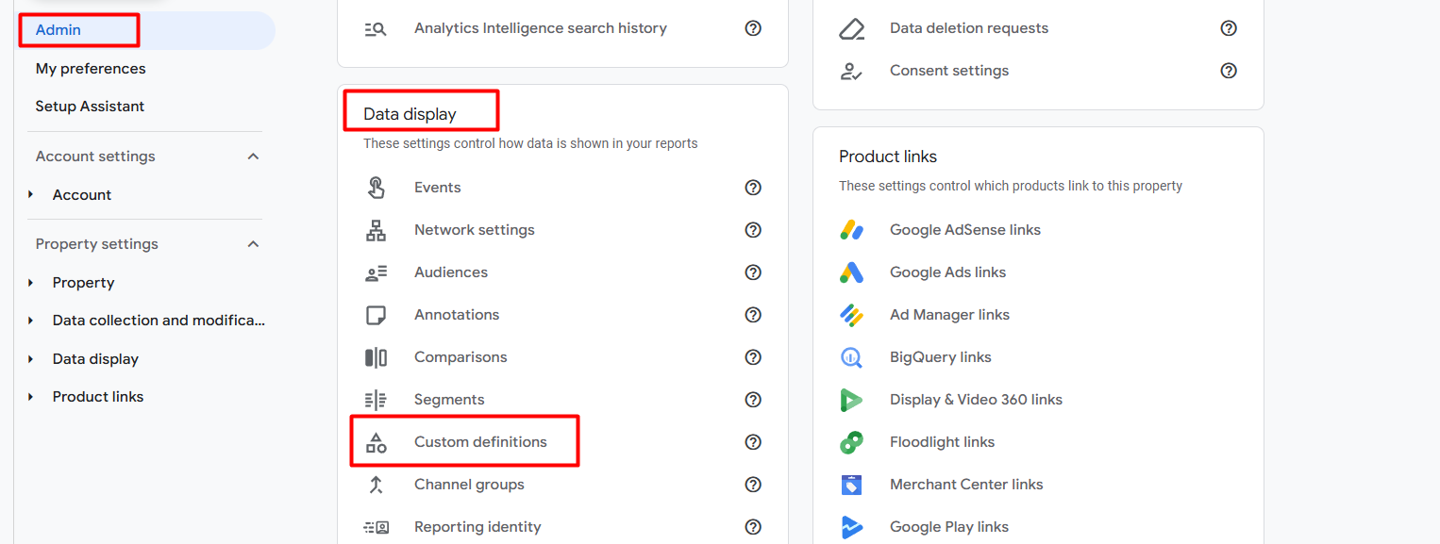Expand the Product links sidebar item
Viewport: 1440px width, 544px height.
[31, 397]
